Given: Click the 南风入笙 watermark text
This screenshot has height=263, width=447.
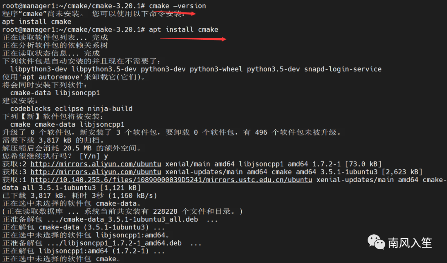Looking at the screenshot, I should tap(410, 243).
